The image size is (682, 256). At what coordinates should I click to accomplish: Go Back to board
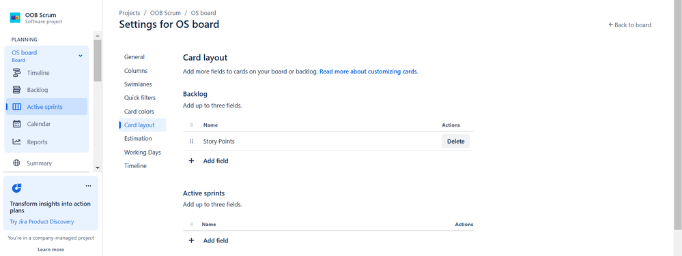630,25
